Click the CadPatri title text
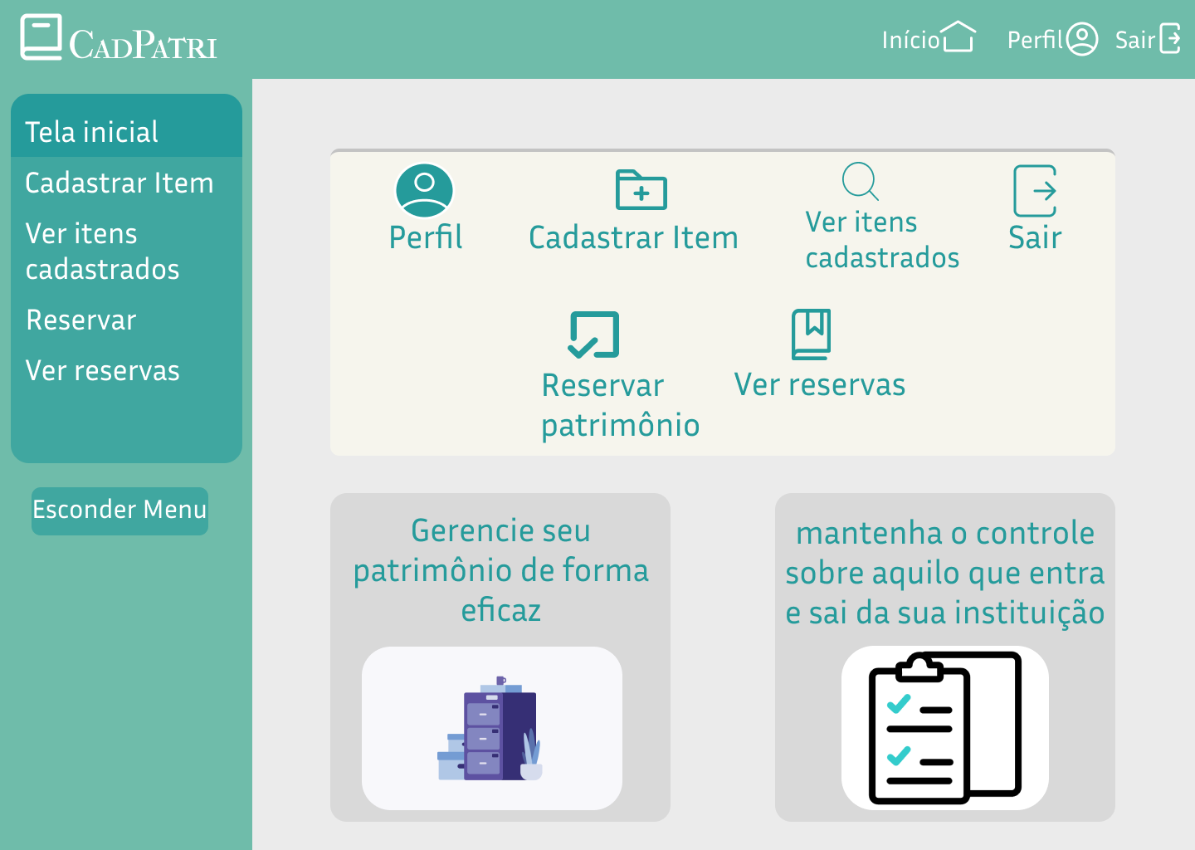 pyautogui.click(x=143, y=45)
